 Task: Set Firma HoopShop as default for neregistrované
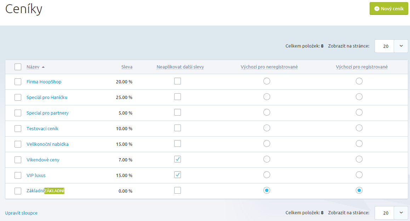[267, 81]
